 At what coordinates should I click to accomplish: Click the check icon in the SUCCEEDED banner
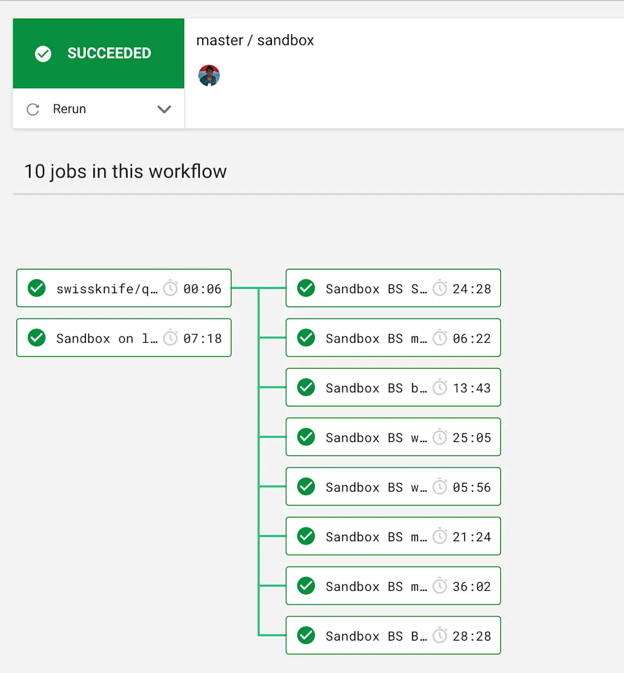click(43, 54)
